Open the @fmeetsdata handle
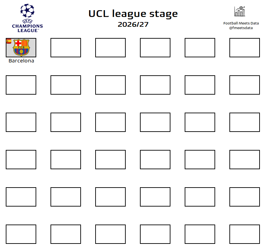This screenshot has width=266, height=252. (241, 28)
